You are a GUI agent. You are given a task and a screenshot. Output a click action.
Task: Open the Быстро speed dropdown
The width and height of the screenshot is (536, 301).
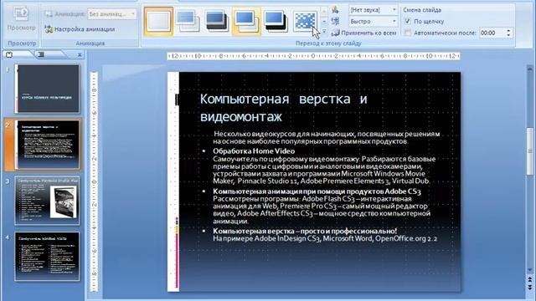[373, 22]
